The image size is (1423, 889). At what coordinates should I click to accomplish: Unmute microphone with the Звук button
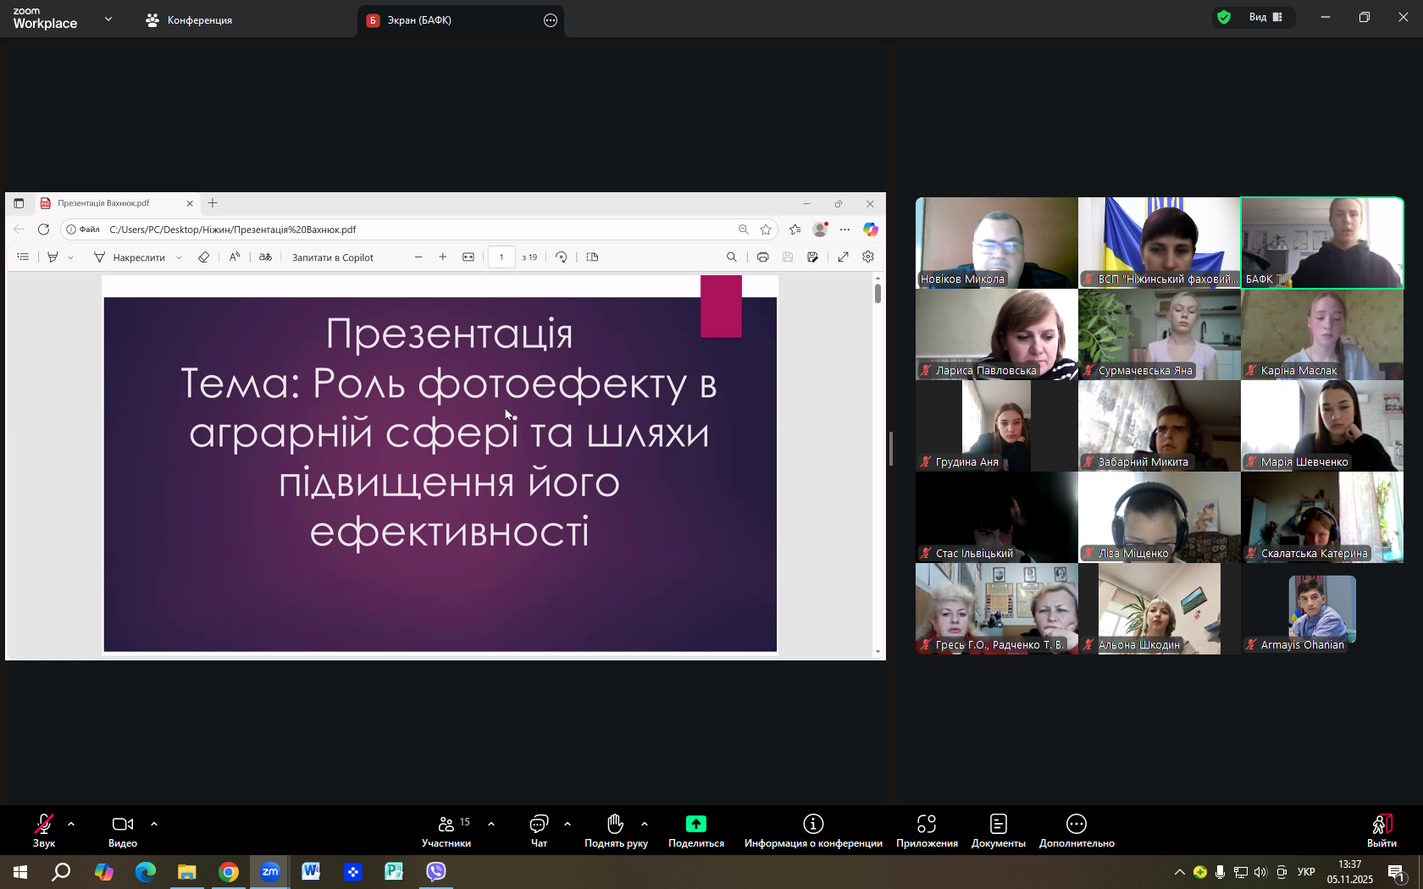click(43, 830)
